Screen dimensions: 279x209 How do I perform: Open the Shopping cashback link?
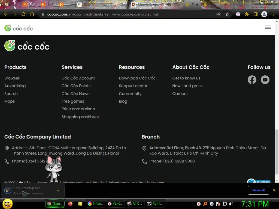pos(81,117)
